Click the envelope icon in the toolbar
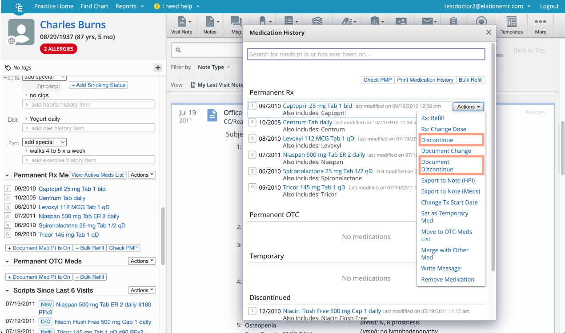Viewport: 565px width, 333px height. point(427,21)
